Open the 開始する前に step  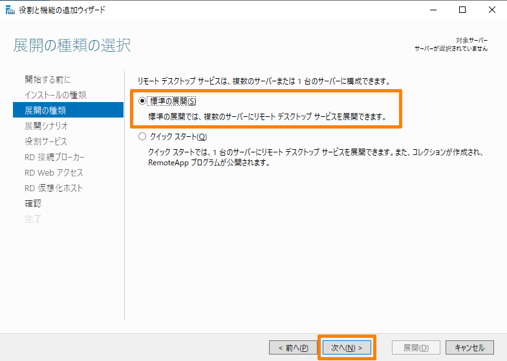48,79
